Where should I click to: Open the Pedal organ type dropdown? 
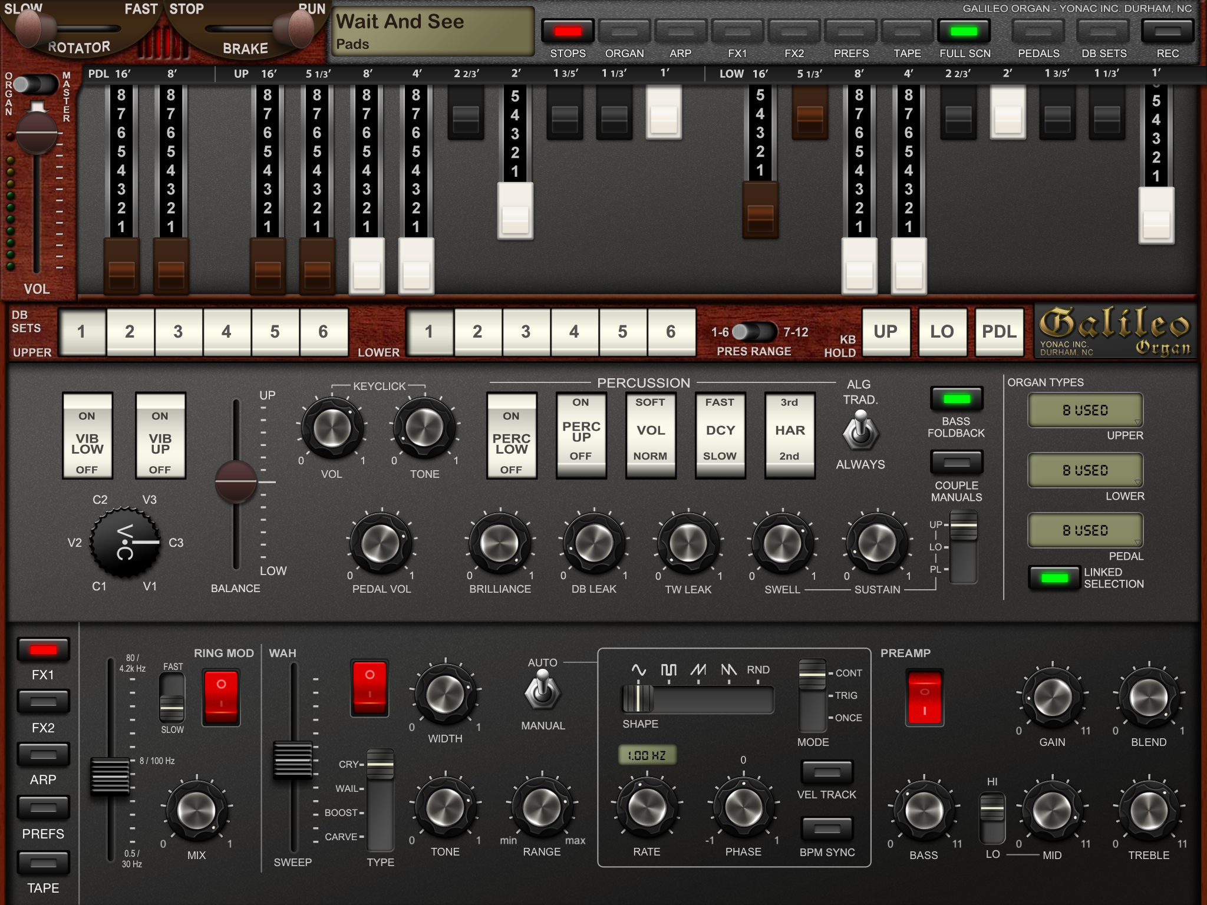tap(1085, 530)
